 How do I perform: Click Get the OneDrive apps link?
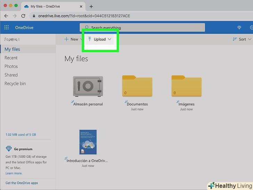click(x=22, y=183)
